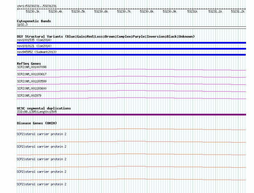Click the 1p32.3 band label
Image resolution: width=254 pixels, height=193 pixels.
pos(22,25)
